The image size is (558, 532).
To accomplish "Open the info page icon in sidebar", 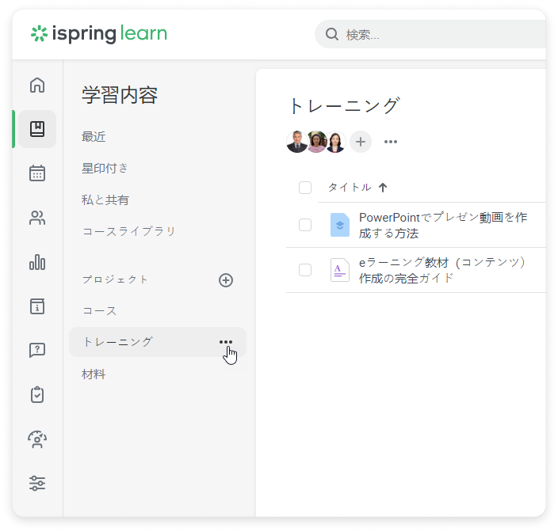I will (x=37, y=306).
